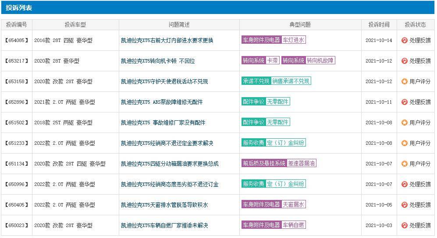The height and width of the screenshot is (238, 437).
Task: Click the 卡滞 steering issue tag
Action: point(272,61)
